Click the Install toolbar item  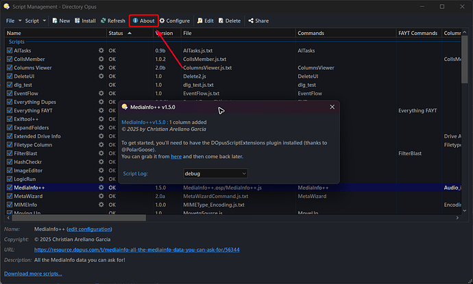(x=85, y=21)
